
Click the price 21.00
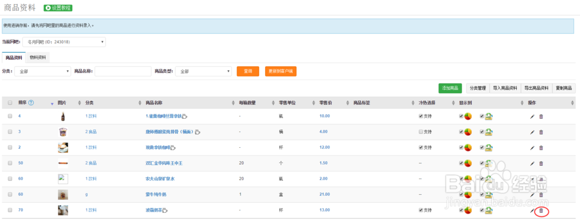click(324, 194)
